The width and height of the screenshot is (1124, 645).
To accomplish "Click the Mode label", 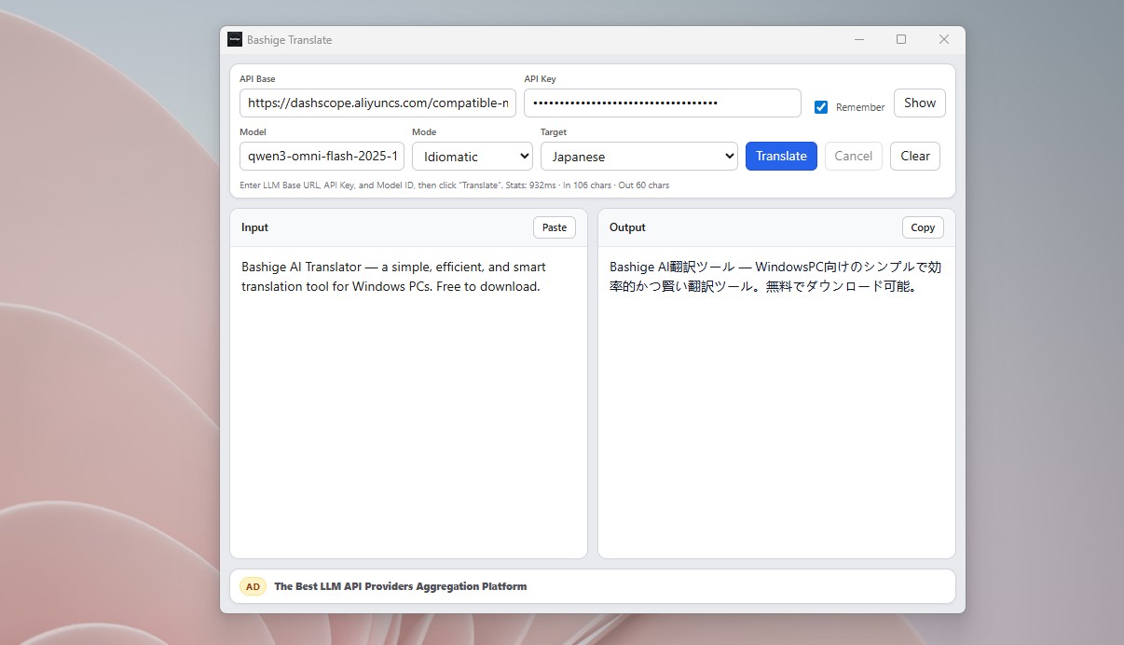I will click(x=424, y=132).
